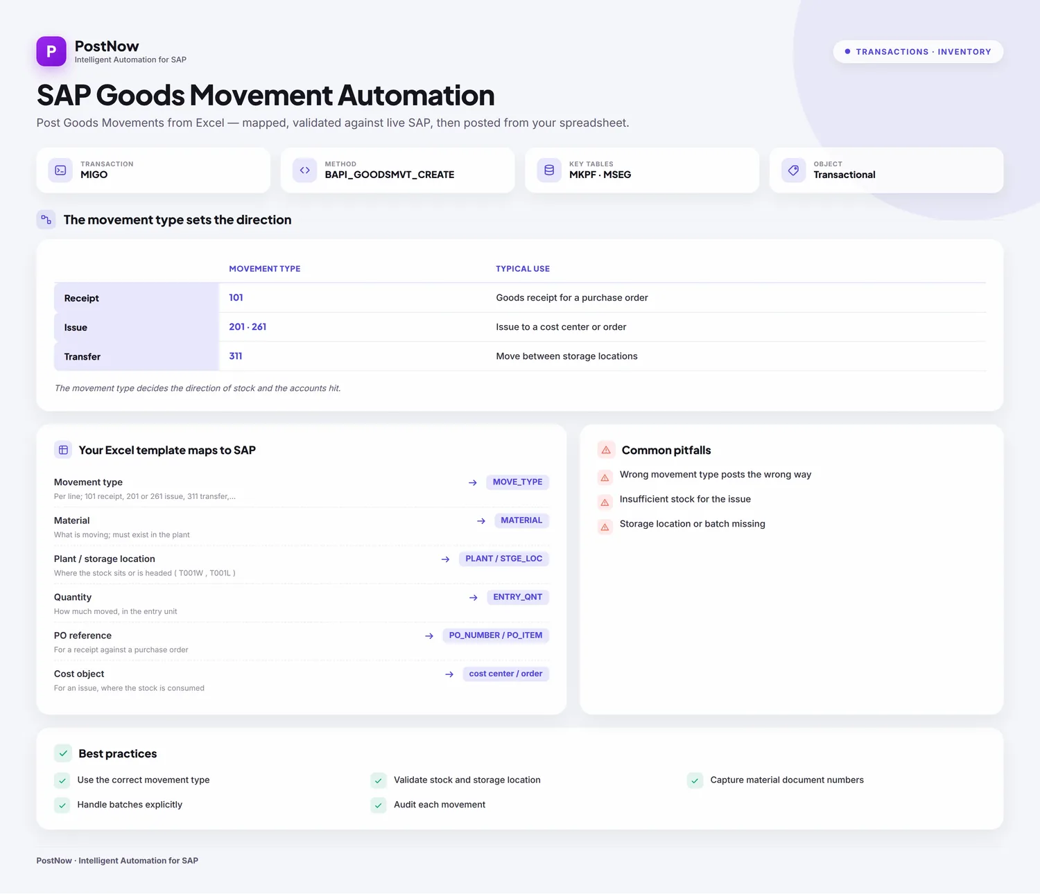Click check icon beside Capture material document numbers
This screenshot has height=894, width=1040.
(695, 780)
